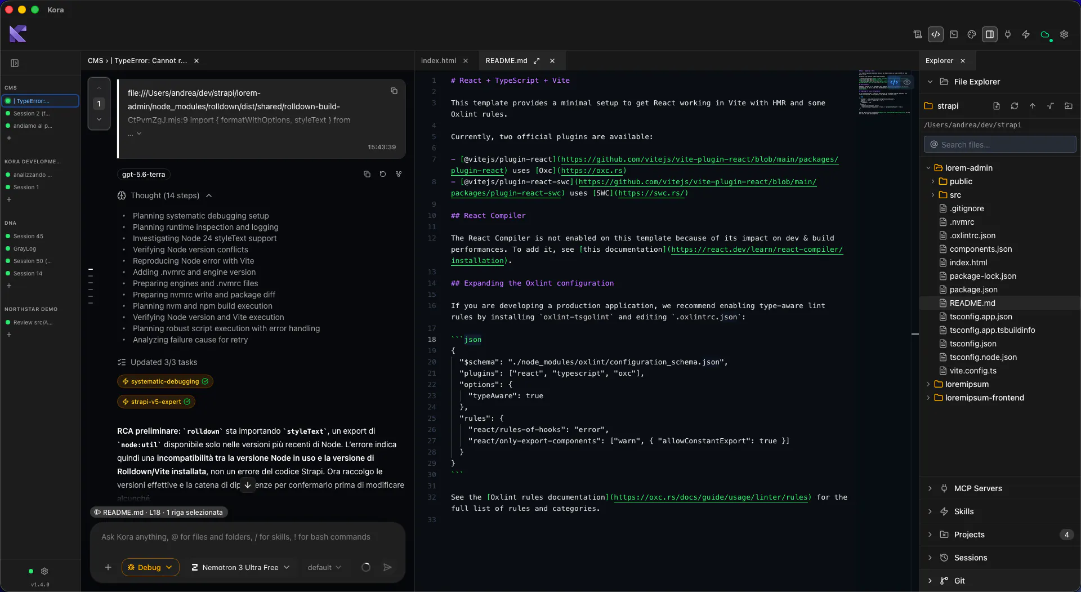The height and width of the screenshot is (592, 1081).
Task: Open the settings gear in top toolbar
Action: click(x=1064, y=34)
